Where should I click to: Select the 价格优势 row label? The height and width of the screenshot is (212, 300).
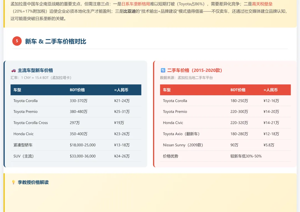pos(171,156)
